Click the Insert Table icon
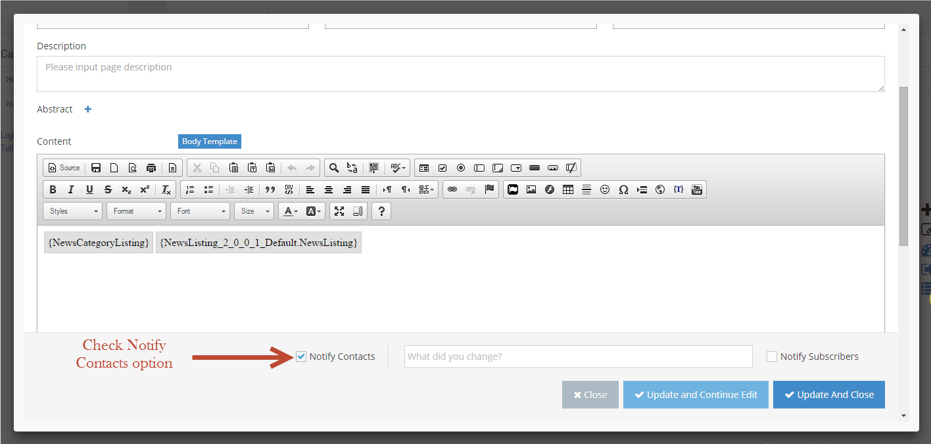 coord(568,190)
